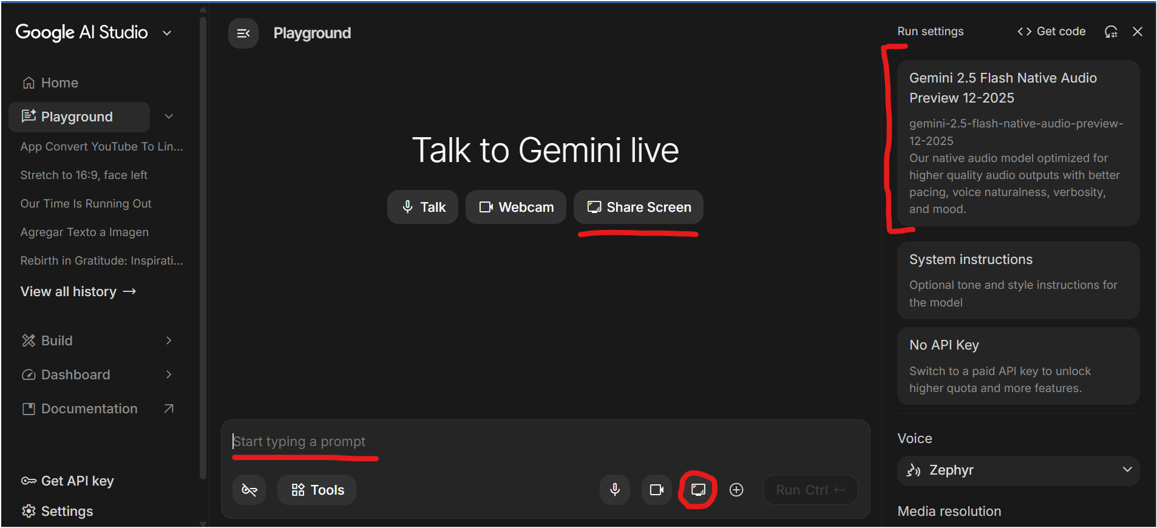
Task: Click the crossed-out key icon in prompt bar
Action: 249,490
